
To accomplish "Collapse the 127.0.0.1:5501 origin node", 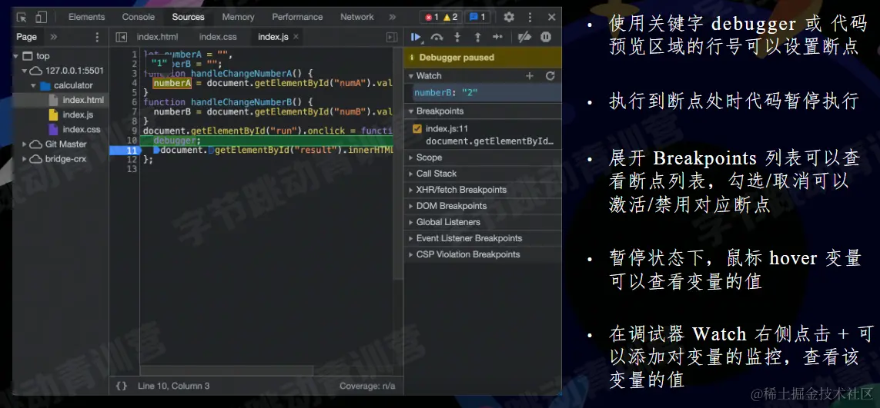I will (24, 71).
